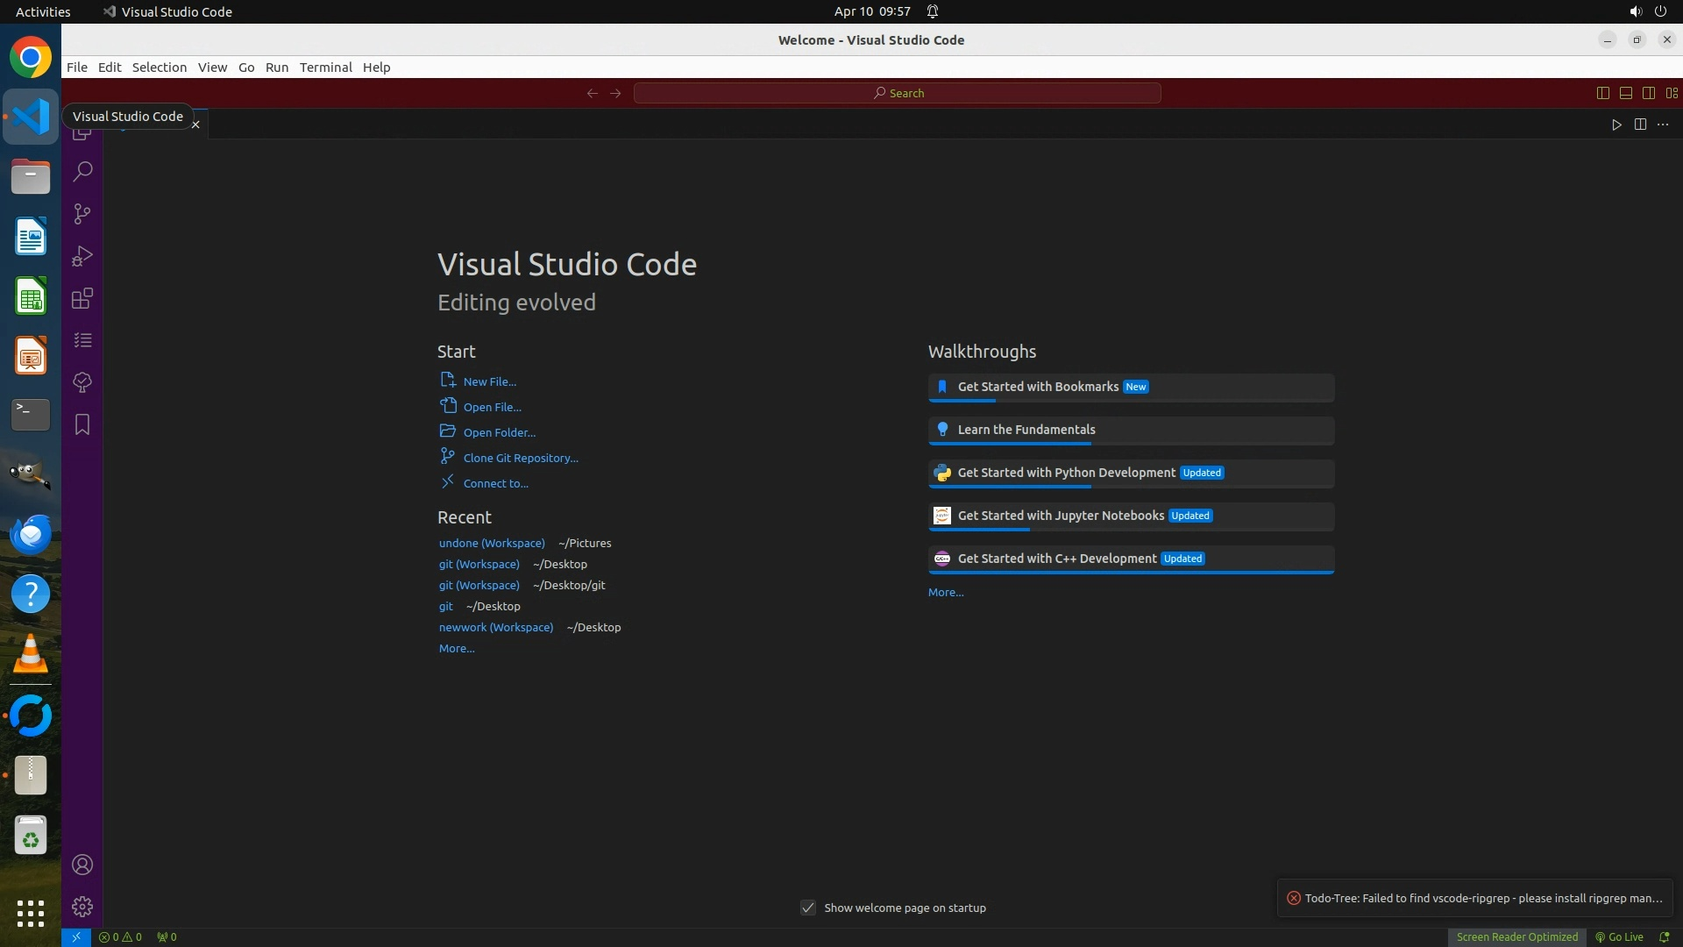Expand the More link under Recent

[457, 649]
